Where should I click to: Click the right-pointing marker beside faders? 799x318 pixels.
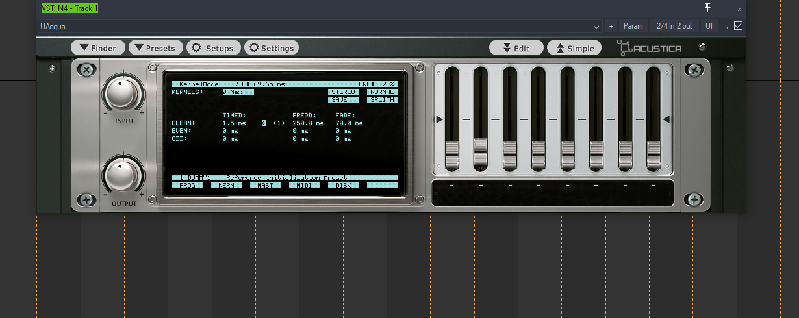pos(439,119)
